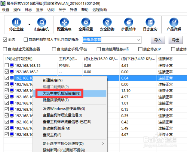Sort by (总)下行 column header
Viewport: 187px width, 152px height.
tap(138, 59)
